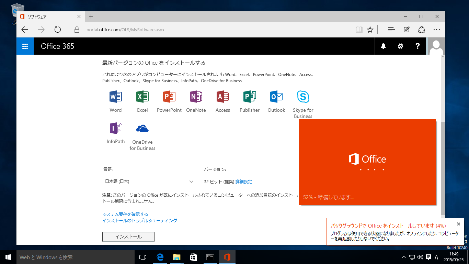Click the IME input mode indicator A
The image size is (469, 264).
(x=436, y=257)
